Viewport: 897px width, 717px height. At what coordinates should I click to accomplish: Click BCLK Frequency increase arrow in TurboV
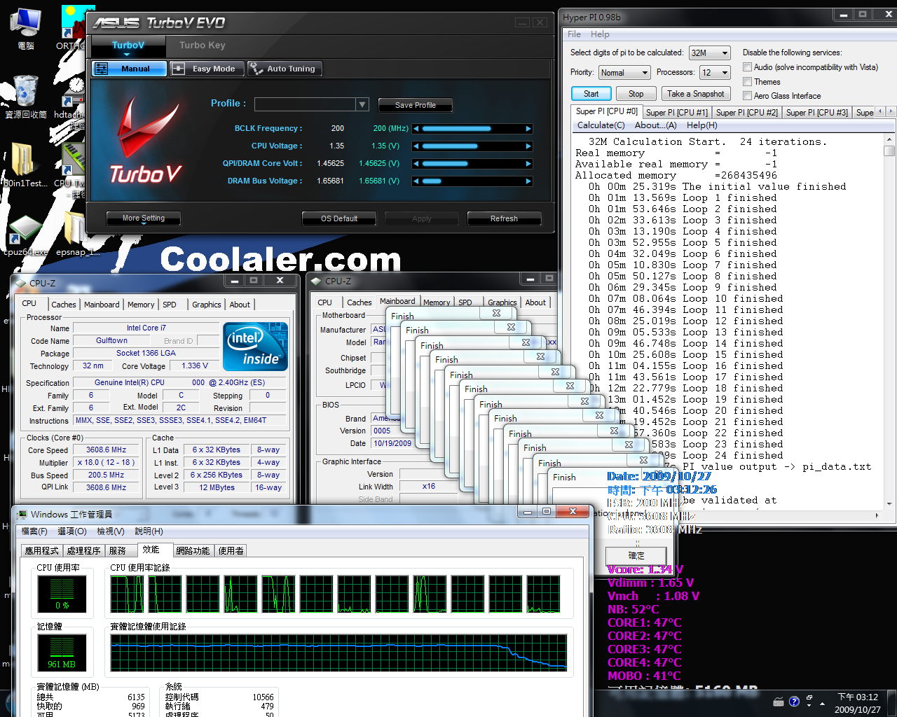528,129
